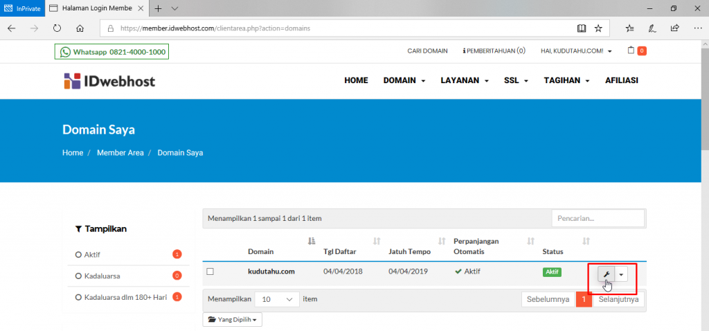
Task: Click the browser refresh icon
Action: 57,28
